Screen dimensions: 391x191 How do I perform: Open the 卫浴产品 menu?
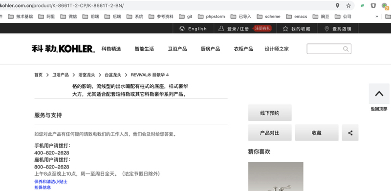click(x=177, y=49)
